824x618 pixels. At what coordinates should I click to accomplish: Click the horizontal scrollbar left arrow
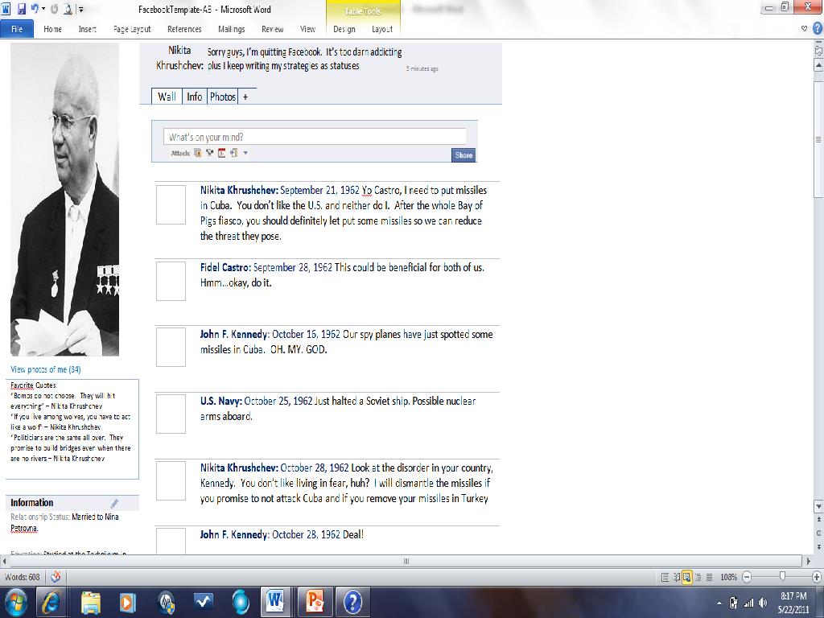[x=5, y=561]
